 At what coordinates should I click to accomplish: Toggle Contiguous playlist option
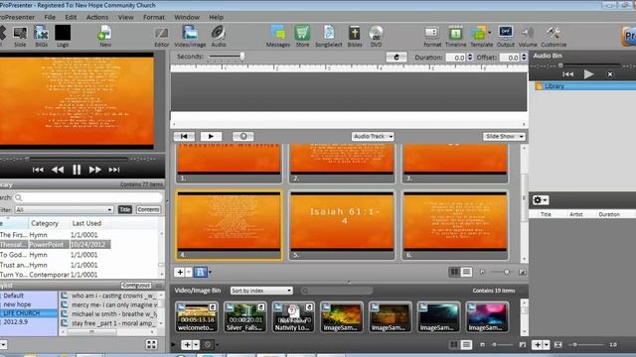pos(136,286)
